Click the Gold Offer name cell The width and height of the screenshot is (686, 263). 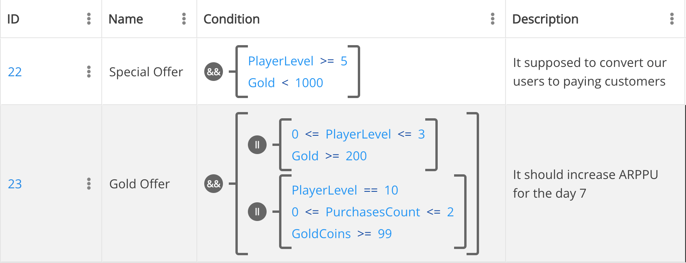140,184
